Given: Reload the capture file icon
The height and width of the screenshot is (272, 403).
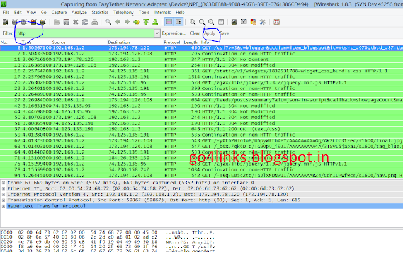Looking at the screenshot, I should [85, 22].
